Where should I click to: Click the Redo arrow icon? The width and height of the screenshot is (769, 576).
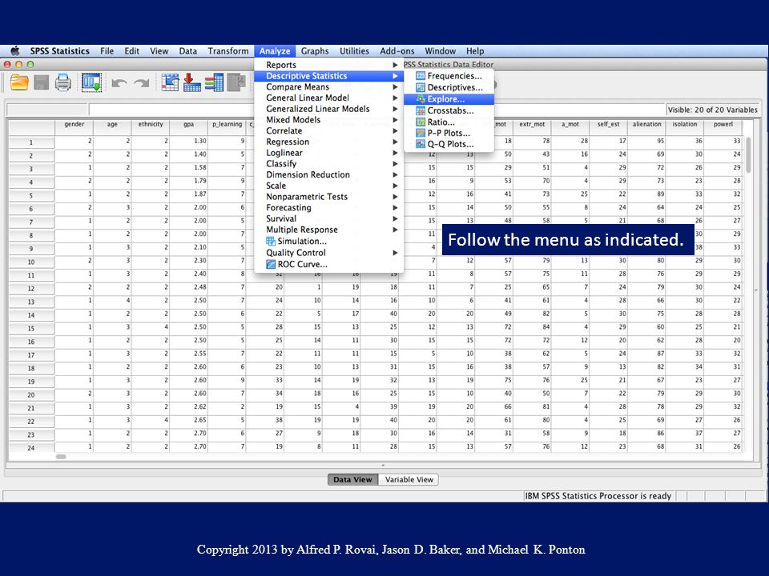pyautogui.click(x=142, y=83)
